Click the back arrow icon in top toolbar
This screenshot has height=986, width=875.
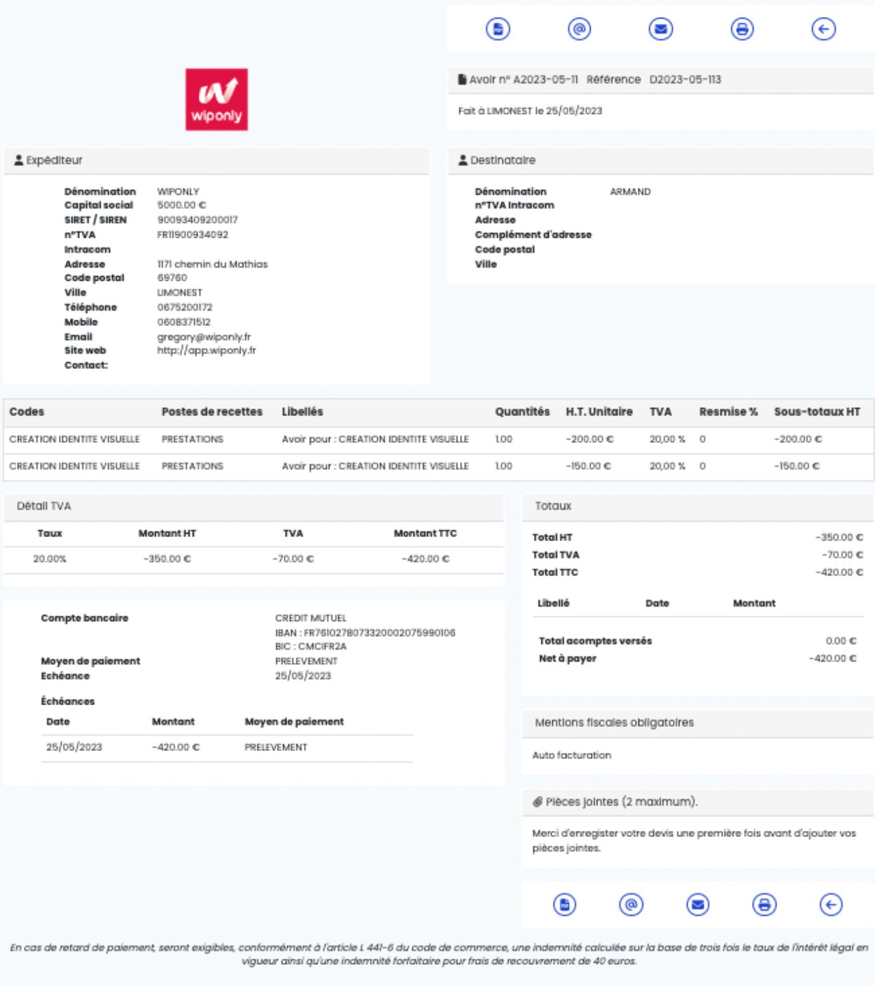[823, 29]
